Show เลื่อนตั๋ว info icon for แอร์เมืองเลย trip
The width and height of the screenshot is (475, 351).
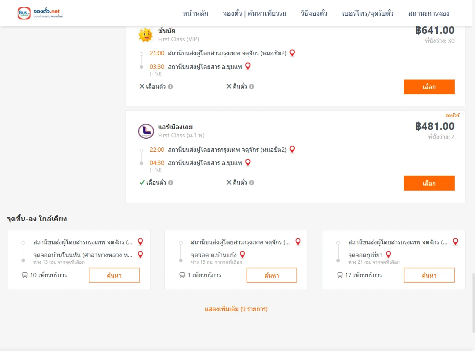[171, 183]
